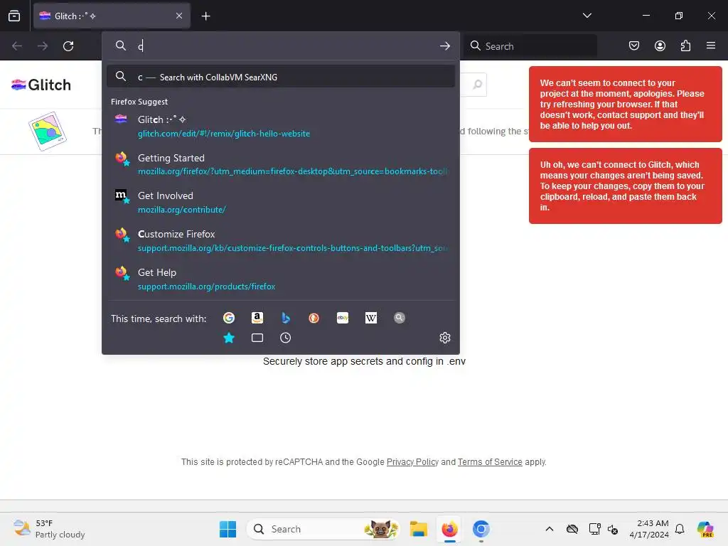The image size is (728, 546).
Task: Open the network display tray icon
Action: point(594,529)
